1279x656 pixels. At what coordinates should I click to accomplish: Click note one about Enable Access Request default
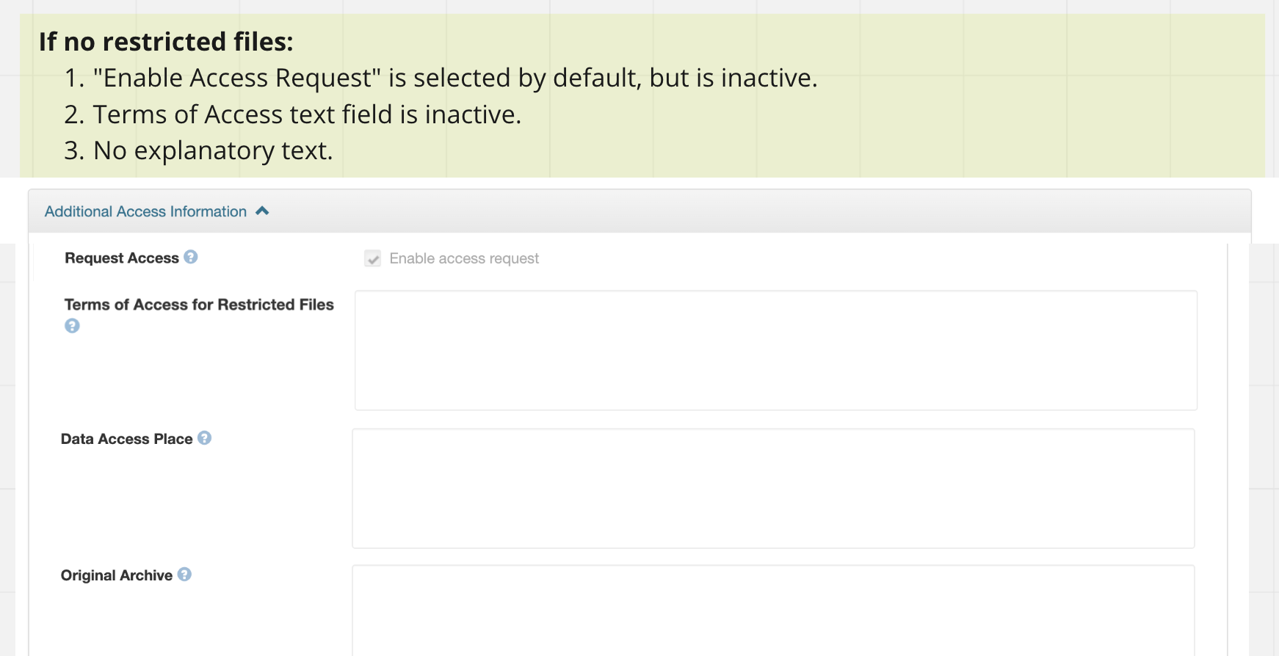441,78
